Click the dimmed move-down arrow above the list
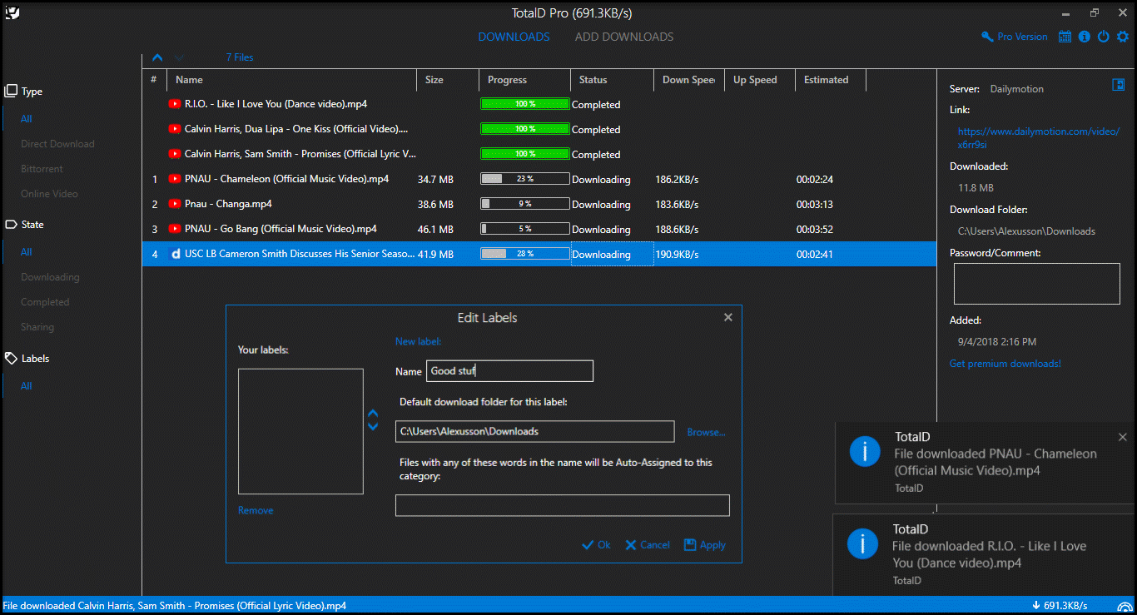 179,57
